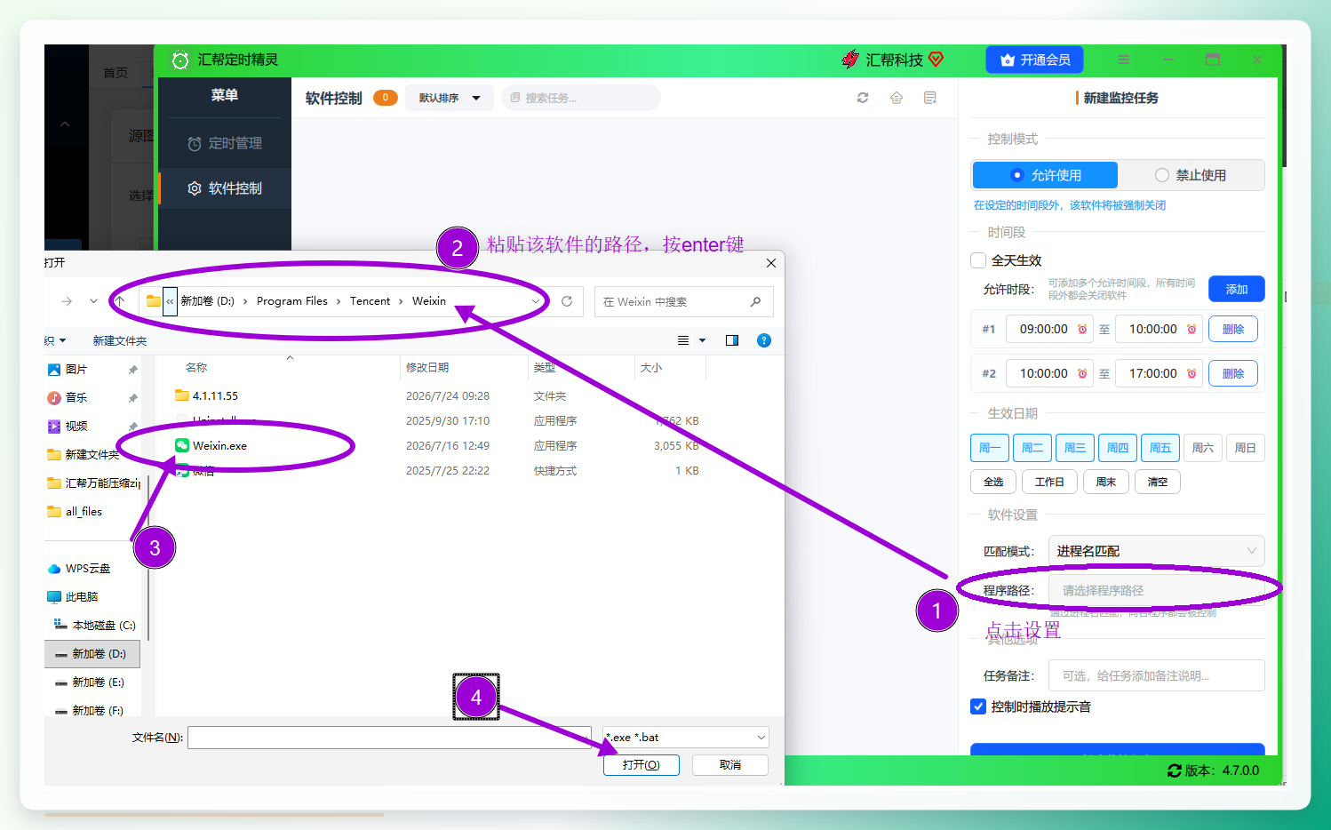
Task: Select the 禁止使用 radio option
Action: tap(1191, 175)
